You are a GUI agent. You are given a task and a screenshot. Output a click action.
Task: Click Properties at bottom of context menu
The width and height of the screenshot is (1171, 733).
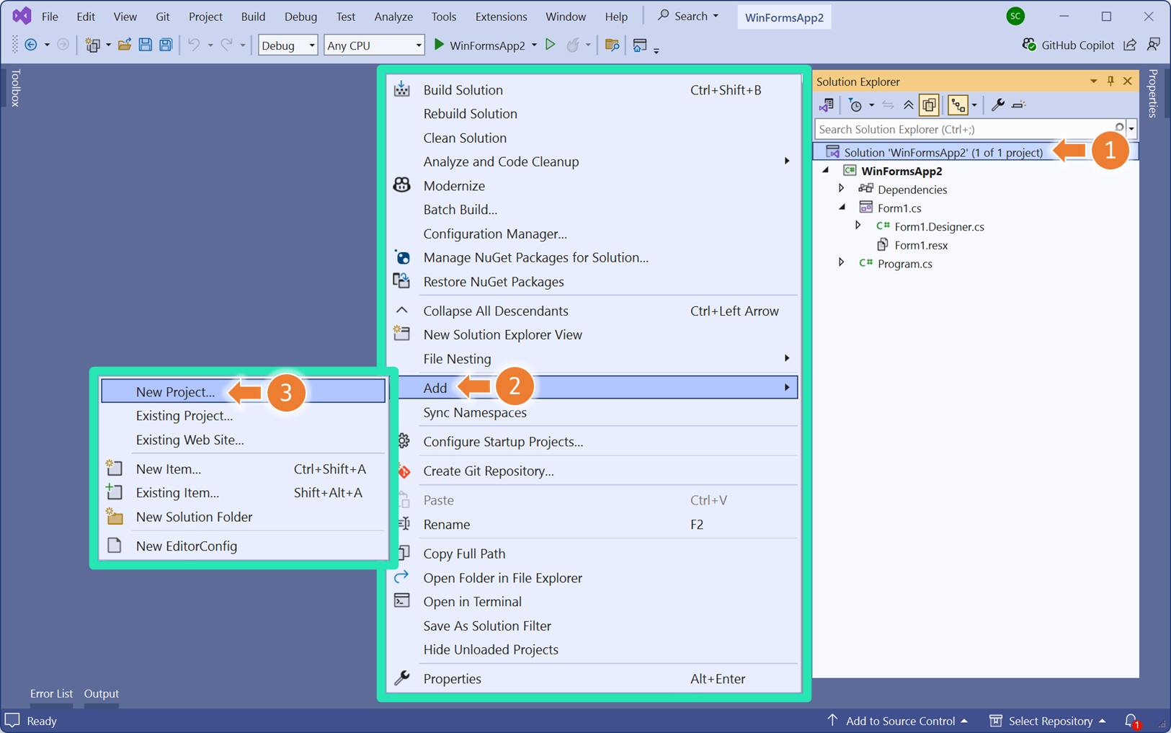(x=592, y=678)
